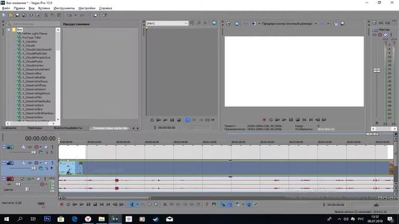Open Track FX on video track 1
This screenshot has height=224, width=399.
pos(30,147)
